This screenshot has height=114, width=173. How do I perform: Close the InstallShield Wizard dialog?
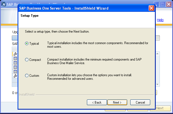point(151,8)
